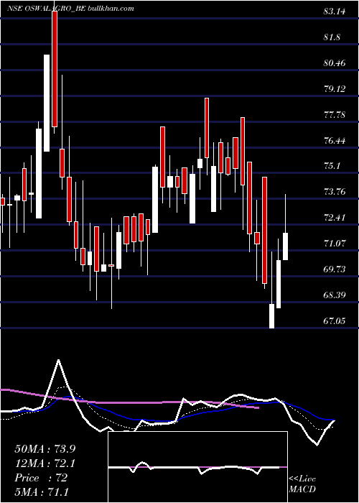
Task: Click the Price : 72 readout
Action: pyautogui.click(x=41, y=478)
